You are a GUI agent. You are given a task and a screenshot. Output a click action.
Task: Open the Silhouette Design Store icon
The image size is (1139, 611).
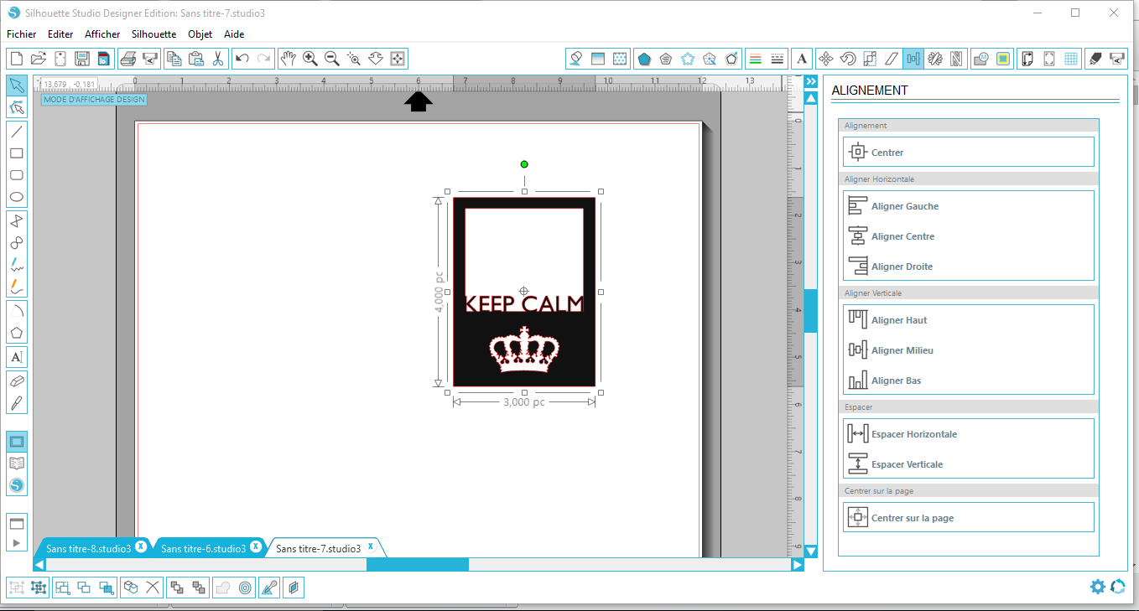(16, 485)
